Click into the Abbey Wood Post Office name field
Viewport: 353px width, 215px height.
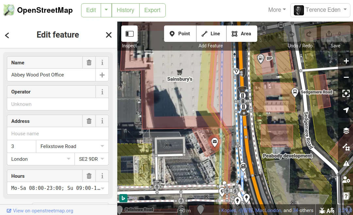(51, 75)
